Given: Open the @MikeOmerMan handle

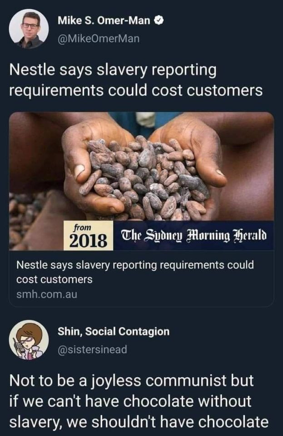Looking at the screenshot, I should [99, 39].
